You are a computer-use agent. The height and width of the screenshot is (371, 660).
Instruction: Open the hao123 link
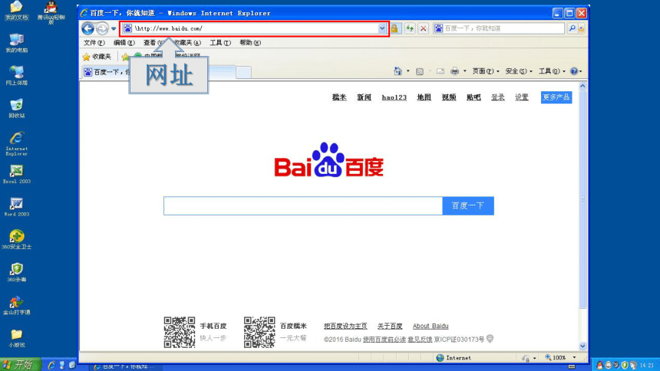pyautogui.click(x=394, y=97)
